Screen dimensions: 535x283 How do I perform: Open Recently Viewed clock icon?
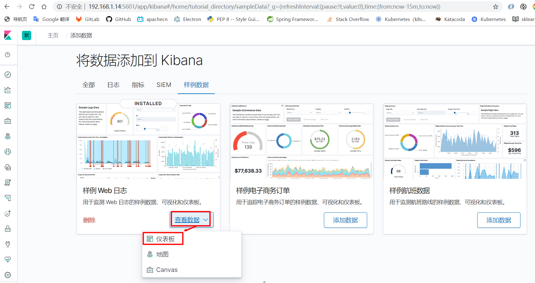tap(8, 55)
